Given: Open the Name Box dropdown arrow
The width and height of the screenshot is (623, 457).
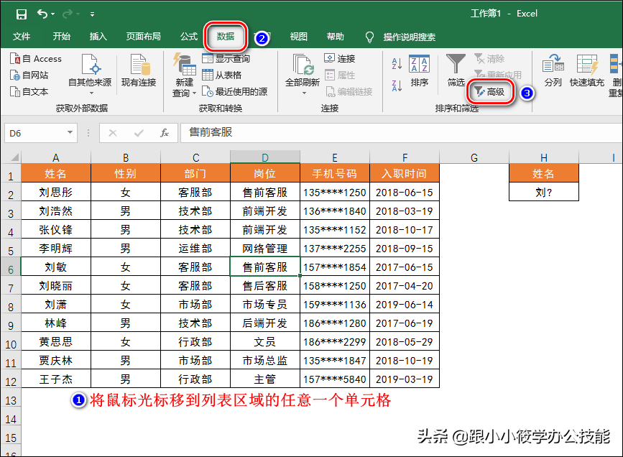Looking at the screenshot, I should coord(70,134).
